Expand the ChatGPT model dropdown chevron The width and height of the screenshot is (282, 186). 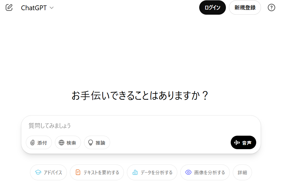coord(52,8)
